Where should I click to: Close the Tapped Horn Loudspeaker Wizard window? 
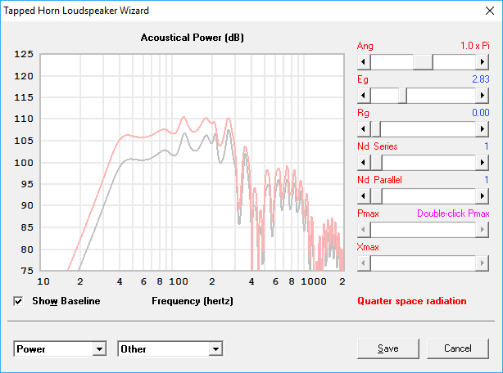click(x=490, y=11)
